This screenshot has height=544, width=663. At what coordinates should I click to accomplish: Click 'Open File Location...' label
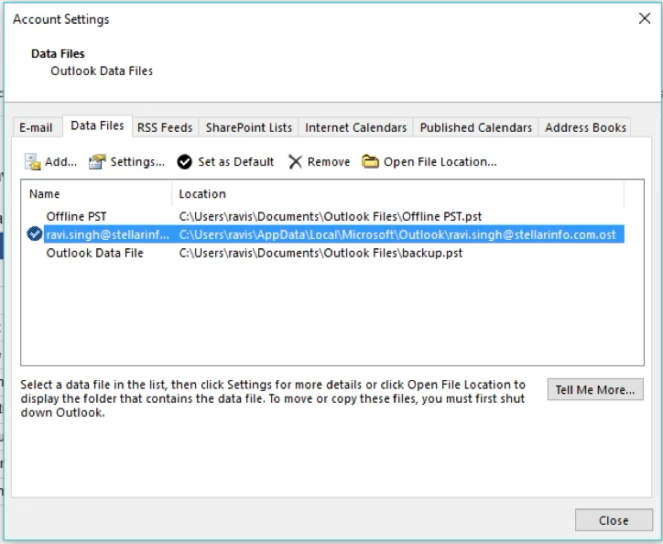[440, 162]
